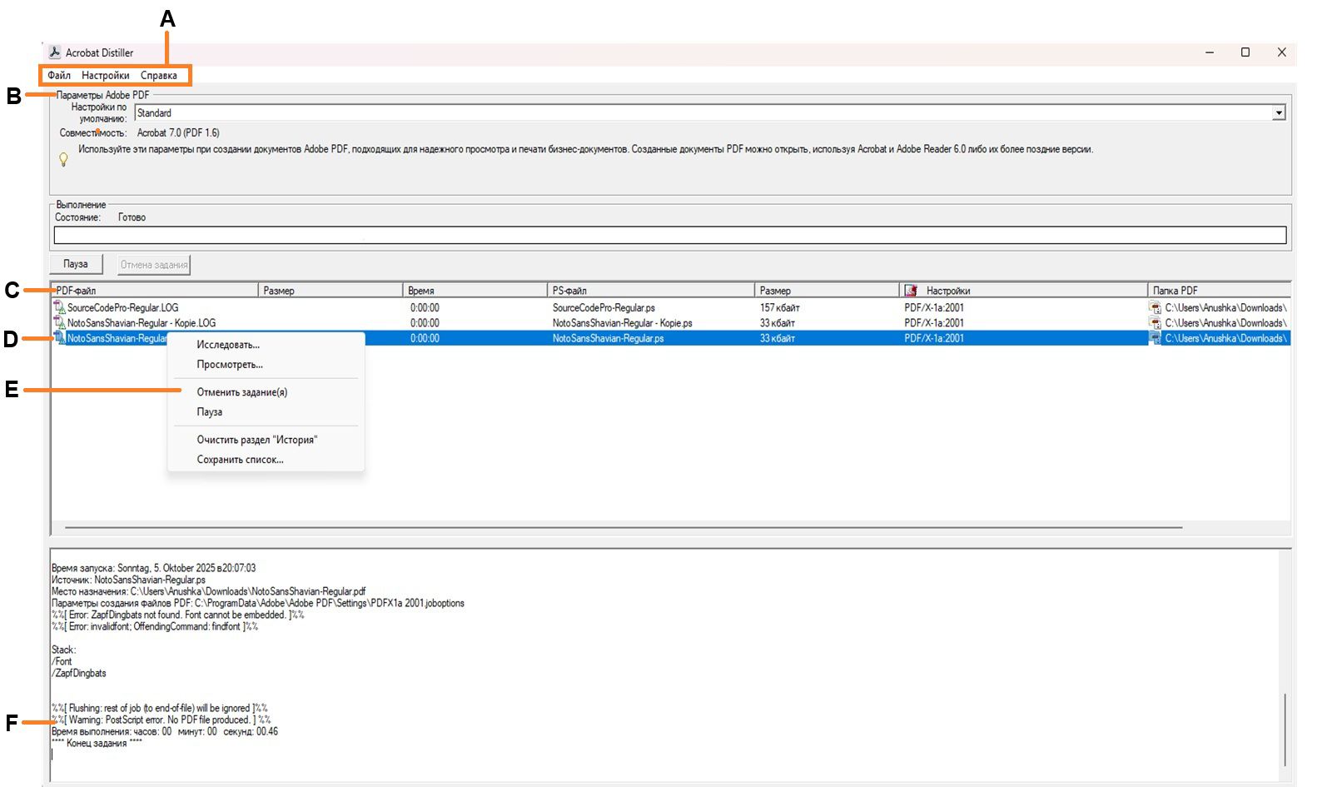This screenshot has height=787, width=1332.
Task: Click the Размер header beside PS-файл
Action: coord(827,291)
